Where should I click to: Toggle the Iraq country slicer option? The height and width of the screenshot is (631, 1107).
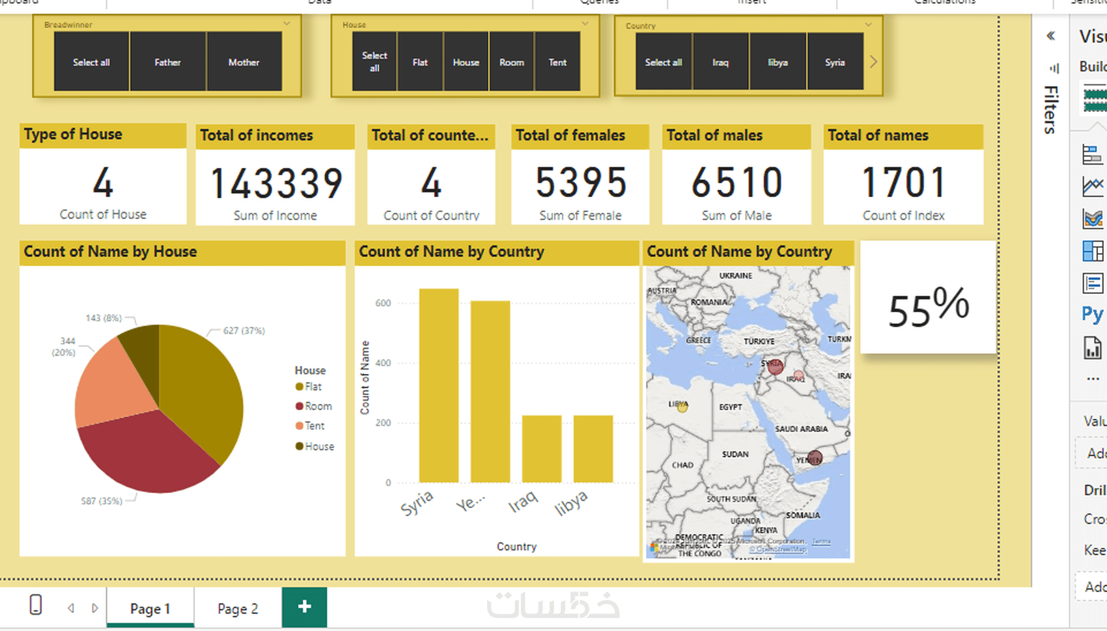point(720,62)
